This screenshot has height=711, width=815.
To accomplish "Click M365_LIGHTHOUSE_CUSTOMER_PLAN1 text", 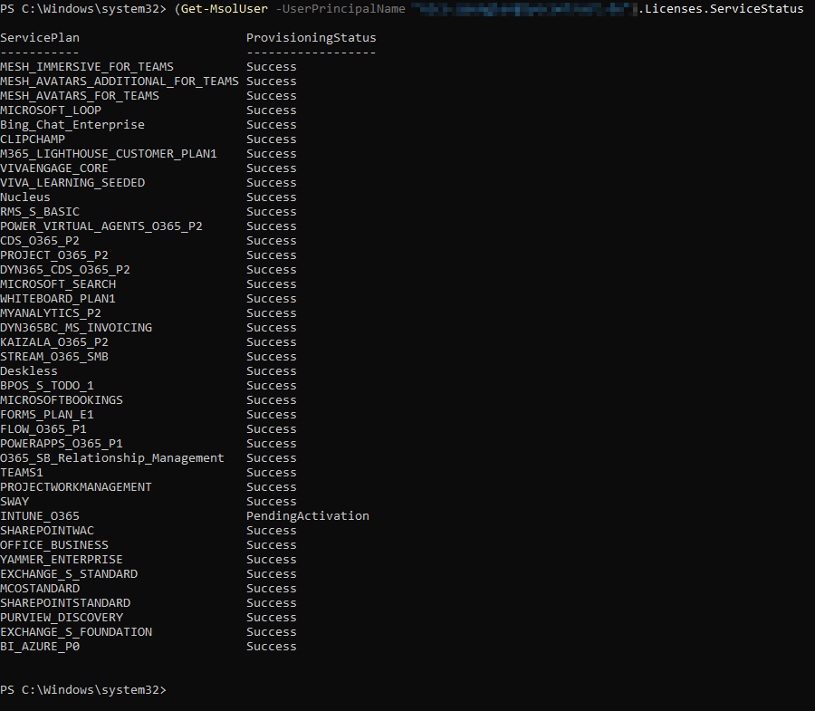I will point(108,154).
